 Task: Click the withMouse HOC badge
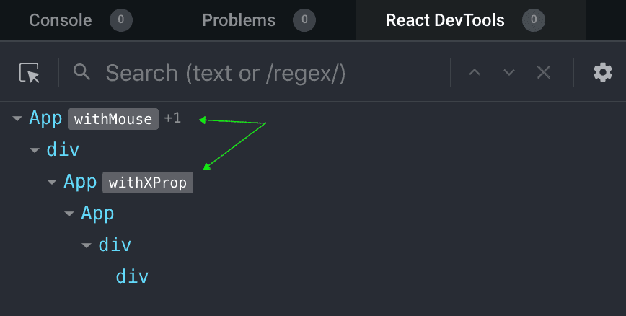tap(113, 119)
